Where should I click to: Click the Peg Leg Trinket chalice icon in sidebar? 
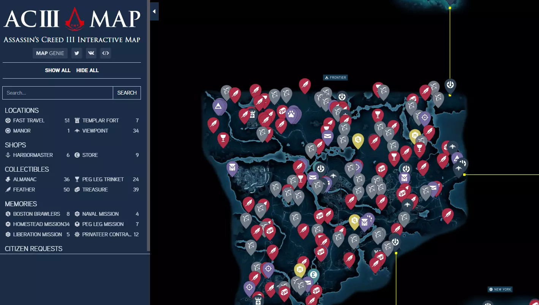coord(77,179)
